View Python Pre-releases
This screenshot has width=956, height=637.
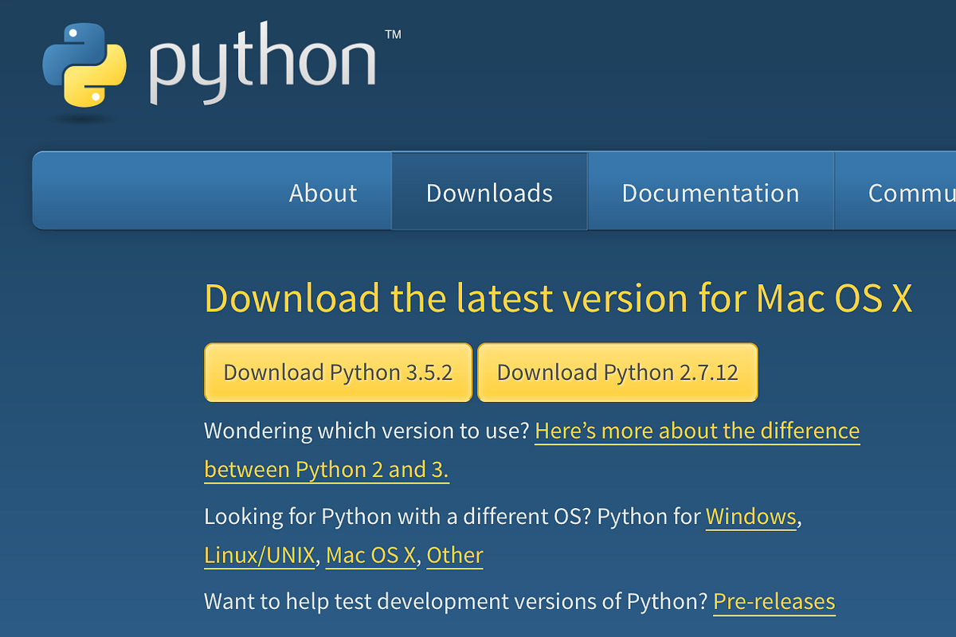click(774, 601)
